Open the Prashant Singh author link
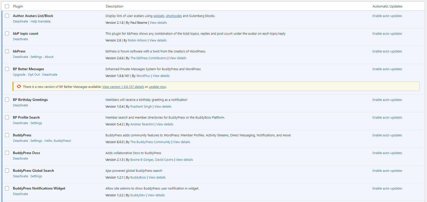The image size is (427, 202). [141, 107]
